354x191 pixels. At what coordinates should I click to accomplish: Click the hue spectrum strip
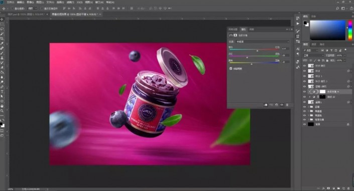pyautogui.click(x=350, y=30)
